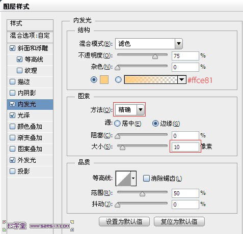Click the 抖动 value field
Image resolution: width=243 pixels, height=234 pixels.
click(185, 204)
